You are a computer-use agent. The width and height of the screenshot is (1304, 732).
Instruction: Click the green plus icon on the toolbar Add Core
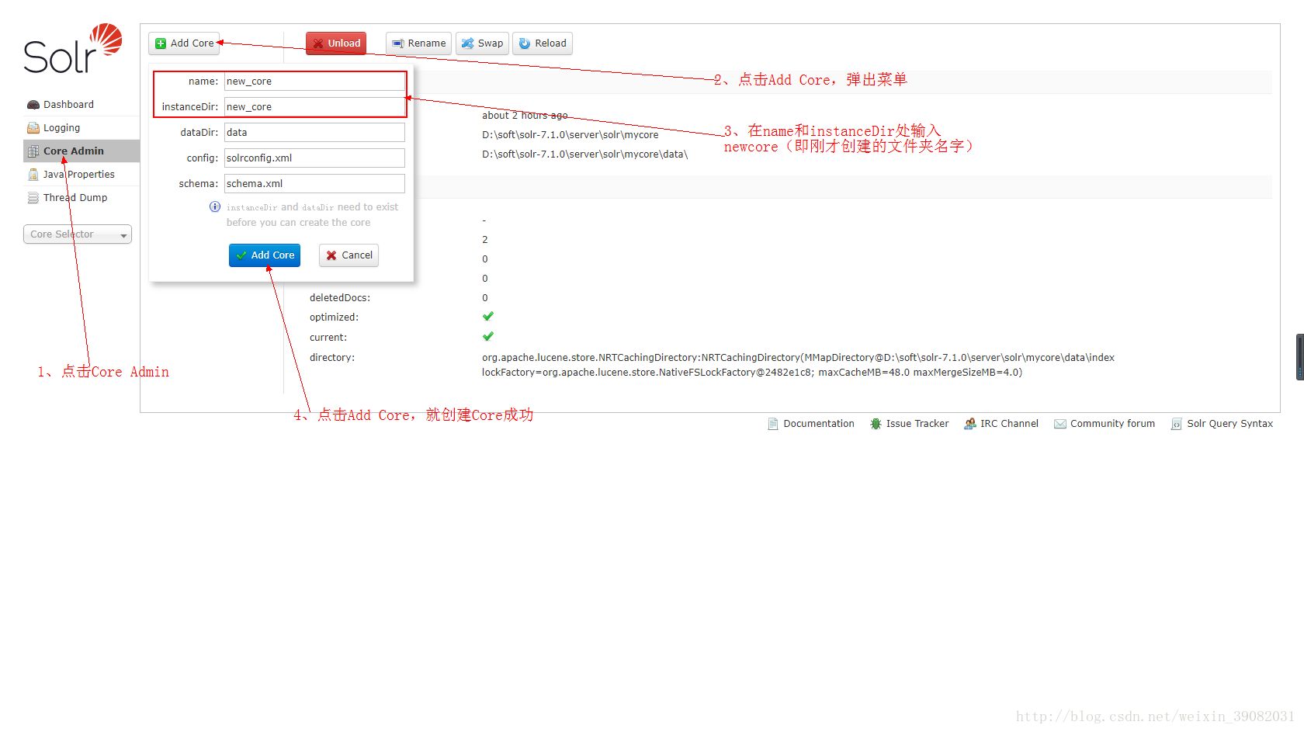(161, 43)
